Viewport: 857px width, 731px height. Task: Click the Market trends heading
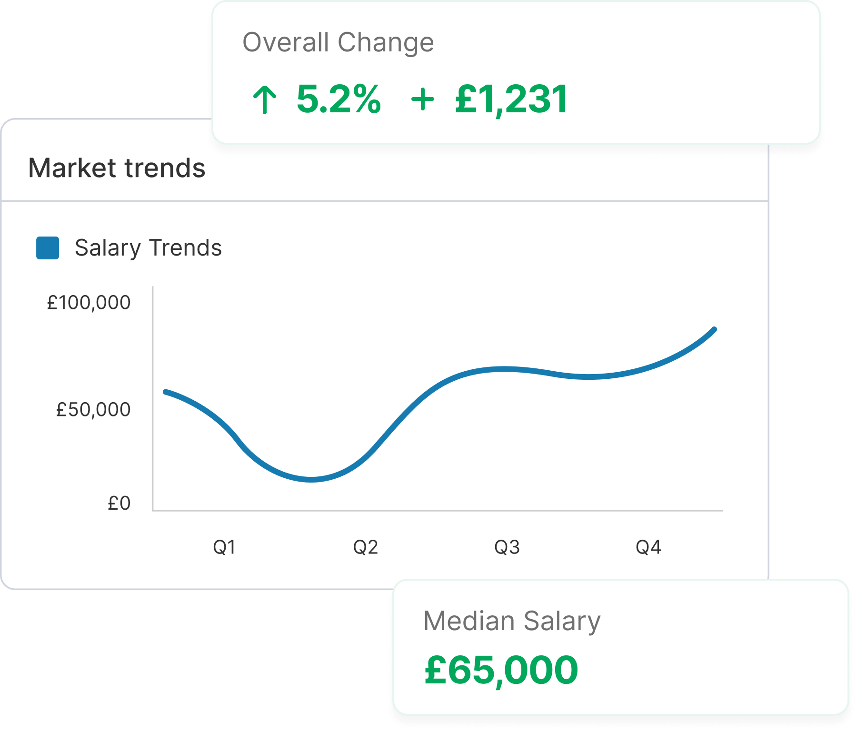click(x=117, y=168)
